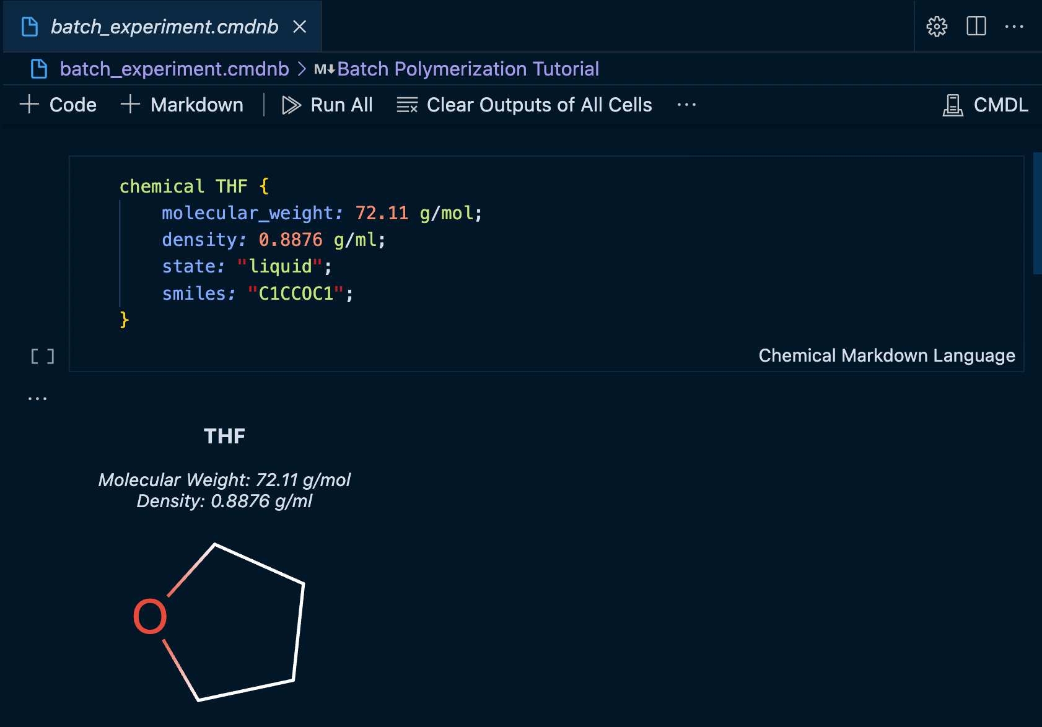Viewport: 1042px width, 727px height.
Task: Click the batch_experiment.cmdnb file icon
Action: (39, 69)
